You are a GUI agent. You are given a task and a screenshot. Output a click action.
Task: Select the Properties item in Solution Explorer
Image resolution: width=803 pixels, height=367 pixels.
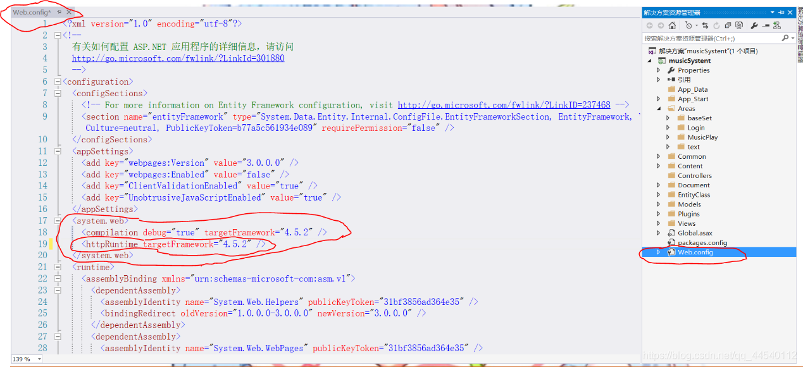tap(694, 70)
